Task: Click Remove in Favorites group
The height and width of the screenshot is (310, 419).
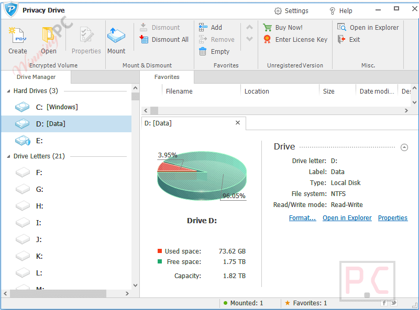Action: coord(216,40)
